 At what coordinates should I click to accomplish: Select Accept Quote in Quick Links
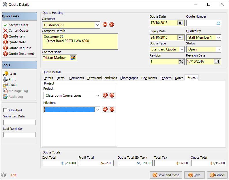[18, 25]
